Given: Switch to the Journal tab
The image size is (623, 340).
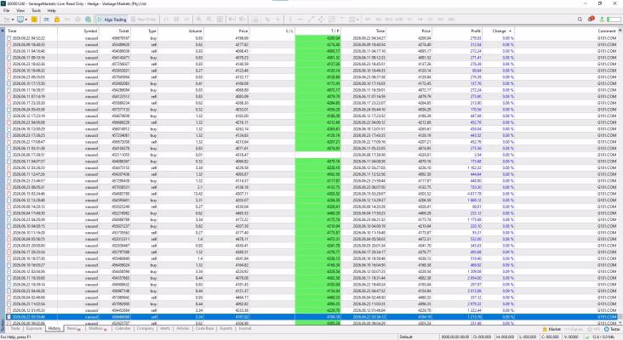Looking at the screenshot, I should click(x=245, y=328).
